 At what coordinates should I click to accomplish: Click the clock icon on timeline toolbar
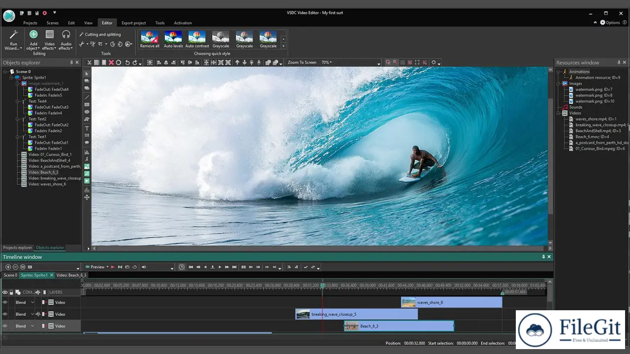182,267
